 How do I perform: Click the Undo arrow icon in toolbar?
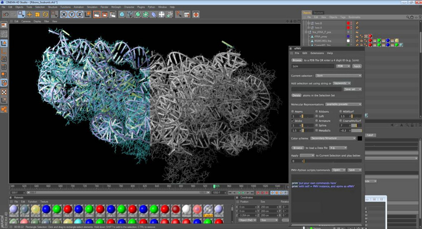(5, 15)
